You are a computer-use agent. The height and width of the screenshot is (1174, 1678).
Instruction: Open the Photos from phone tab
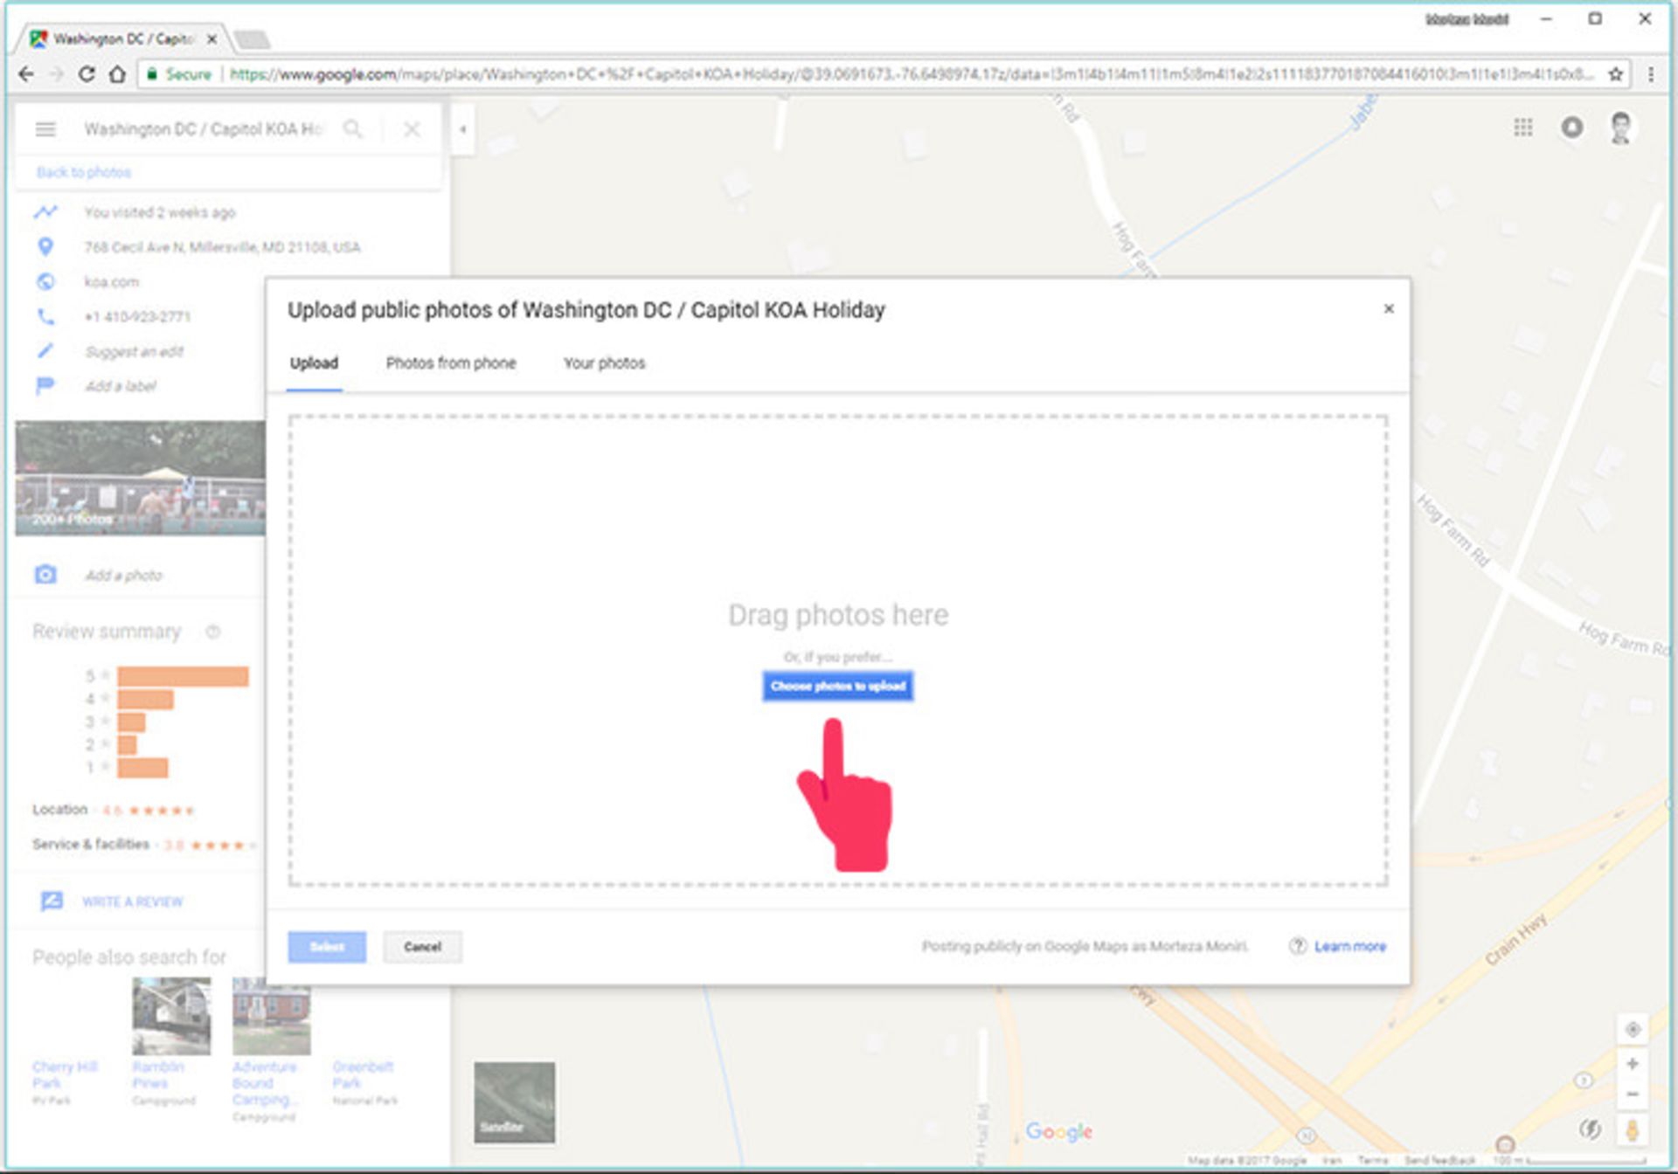click(451, 363)
